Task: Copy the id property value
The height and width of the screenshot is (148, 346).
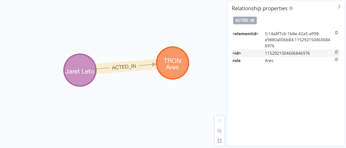Action: point(336,52)
